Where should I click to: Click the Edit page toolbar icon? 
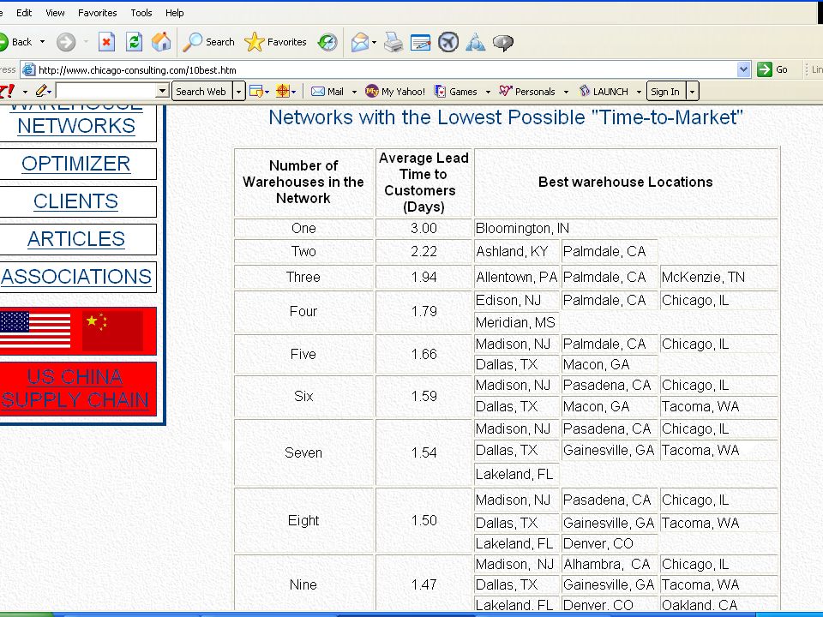pos(420,42)
